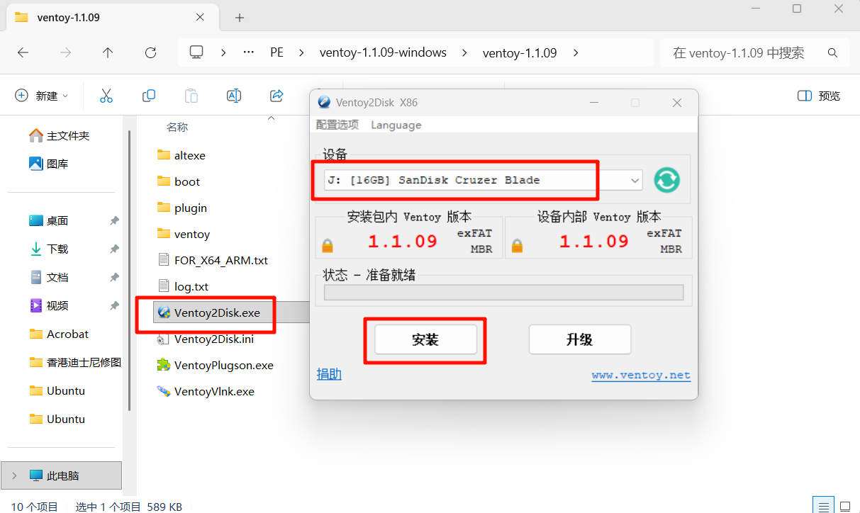This screenshot has width=860, height=513.
Task: Select ventoy-1.1.09-windows in the breadcrumb
Action: click(383, 52)
